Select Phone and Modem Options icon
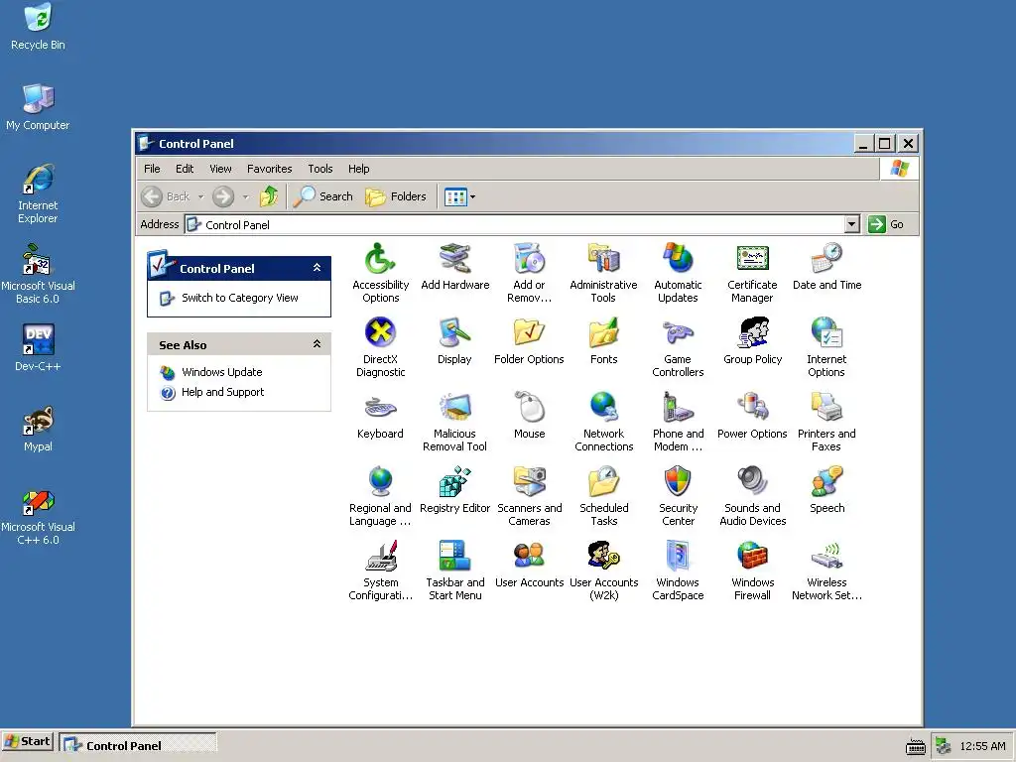This screenshot has height=762, width=1016. click(x=678, y=408)
